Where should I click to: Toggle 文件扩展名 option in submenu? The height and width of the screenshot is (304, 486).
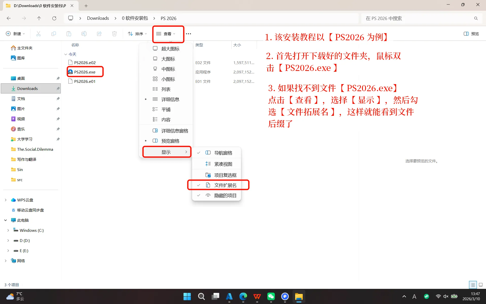(x=225, y=185)
